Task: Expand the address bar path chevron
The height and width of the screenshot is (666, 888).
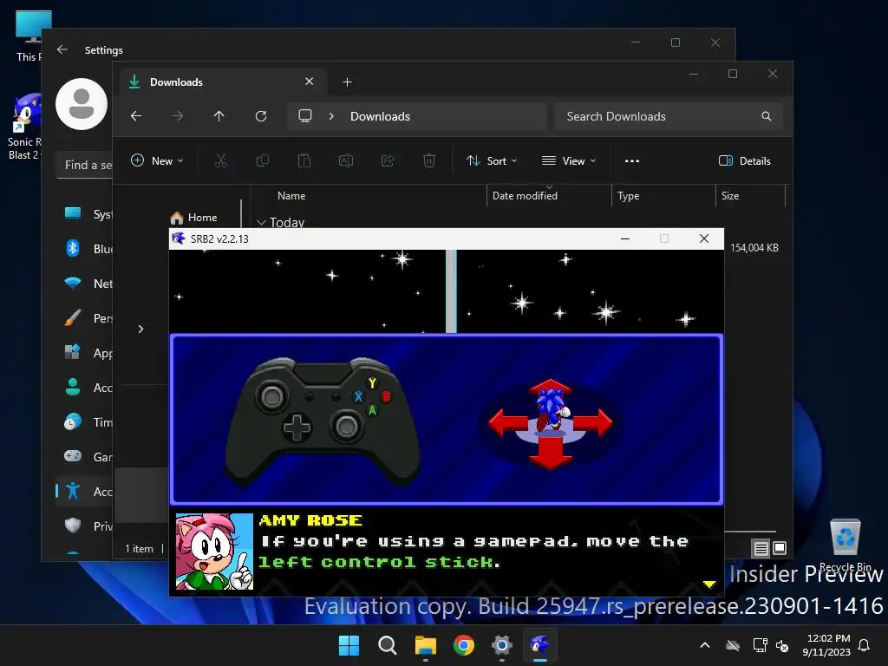Action: (331, 116)
